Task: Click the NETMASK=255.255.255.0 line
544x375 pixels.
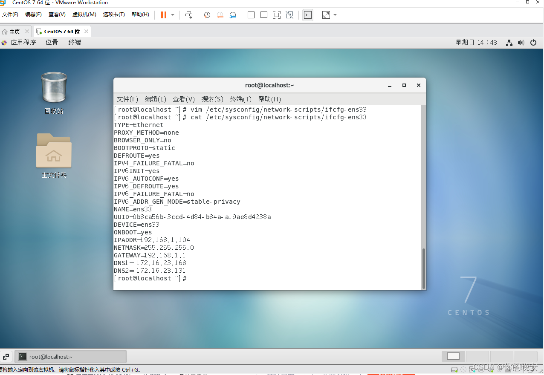Action: pyautogui.click(x=154, y=248)
